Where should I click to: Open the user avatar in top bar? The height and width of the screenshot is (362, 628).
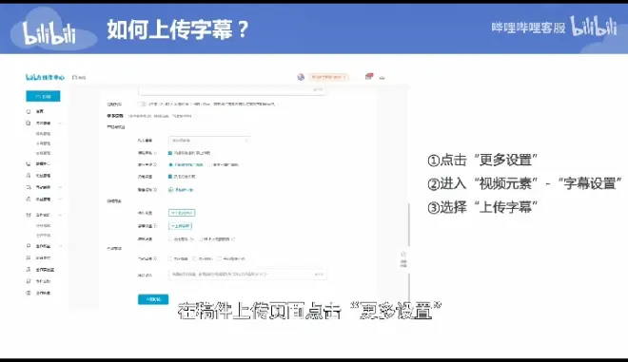301,77
